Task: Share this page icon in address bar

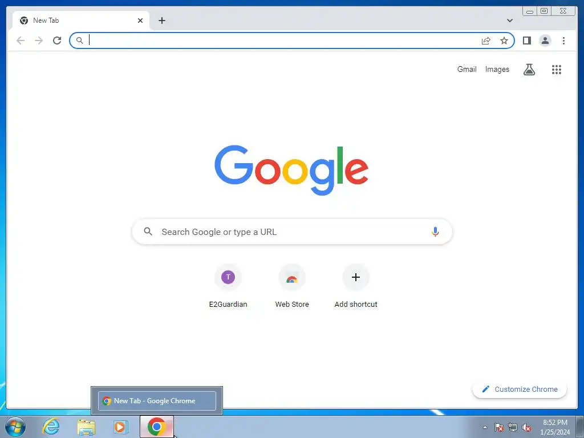Action: click(x=486, y=40)
